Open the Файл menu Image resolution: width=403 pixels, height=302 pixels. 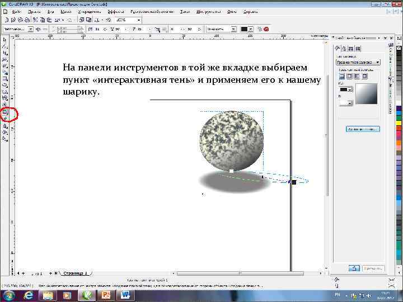16,12
